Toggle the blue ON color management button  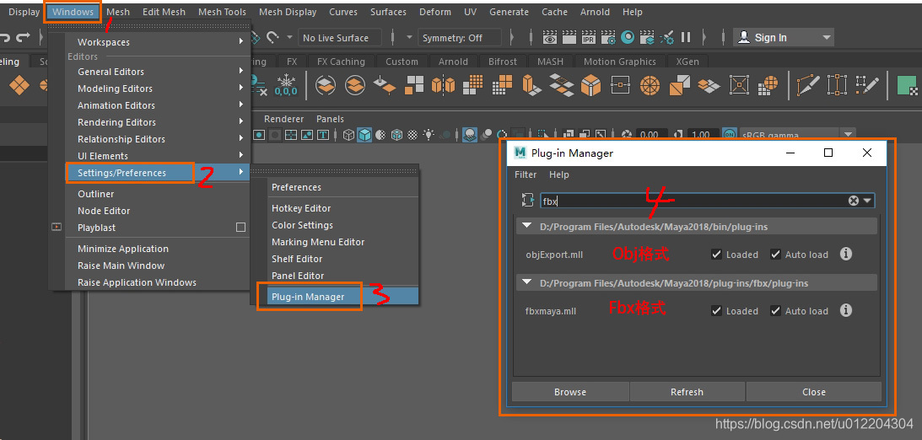point(729,135)
